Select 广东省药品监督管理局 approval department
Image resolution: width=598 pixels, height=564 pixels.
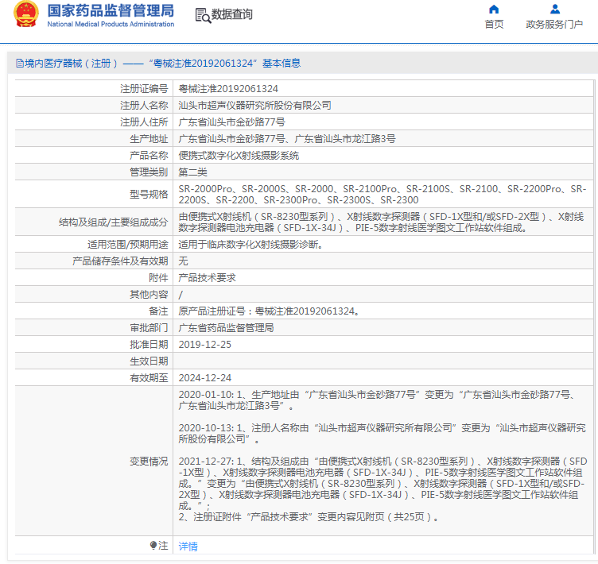pyautogui.click(x=226, y=328)
